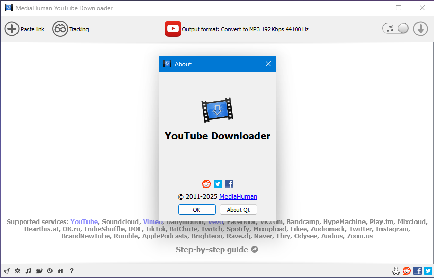Click the Tracking label in toolbar

79,29
